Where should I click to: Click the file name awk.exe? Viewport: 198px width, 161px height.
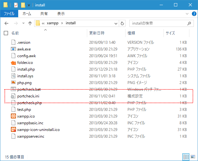(24, 49)
